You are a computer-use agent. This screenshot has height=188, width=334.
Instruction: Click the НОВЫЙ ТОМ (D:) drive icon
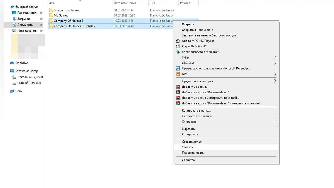pyautogui.click(x=14, y=83)
